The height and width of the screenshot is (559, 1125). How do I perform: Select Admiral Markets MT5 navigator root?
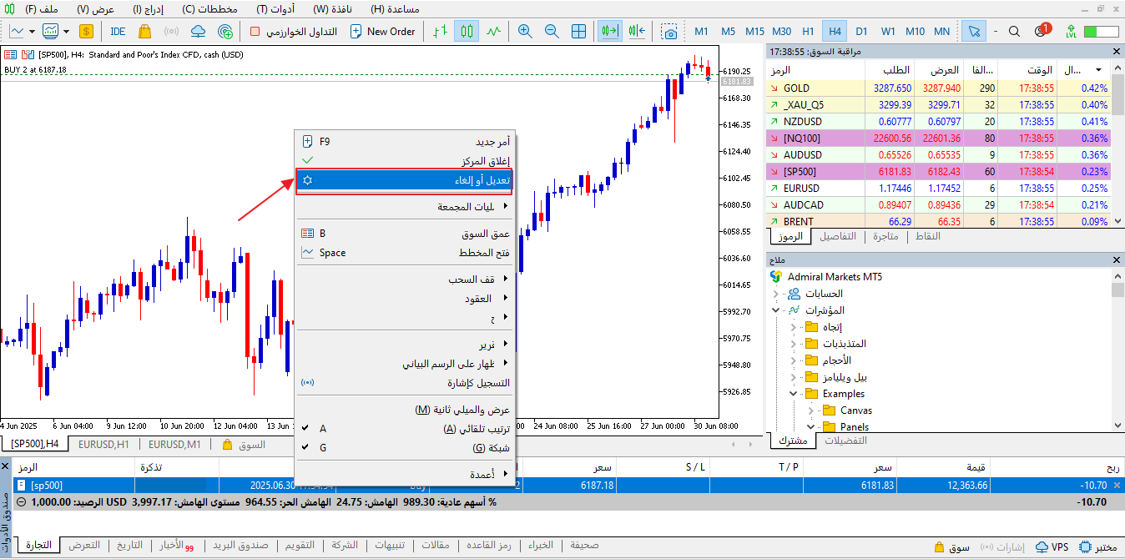(835, 277)
